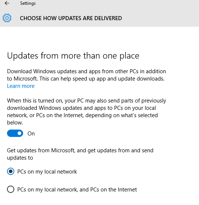This screenshot has width=199, height=205.
Task: Click the blank white area above the heading
Action: pyautogui.click(x=99, y=38)
